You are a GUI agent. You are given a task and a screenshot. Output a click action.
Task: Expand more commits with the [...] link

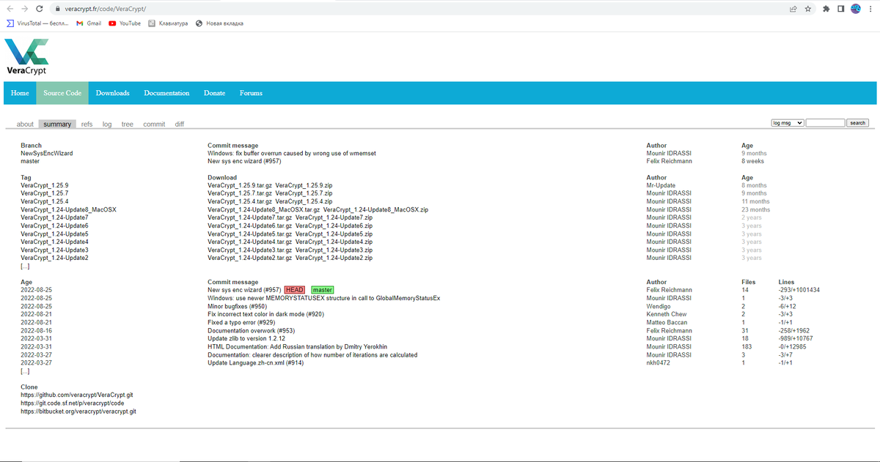pos(25,371)
